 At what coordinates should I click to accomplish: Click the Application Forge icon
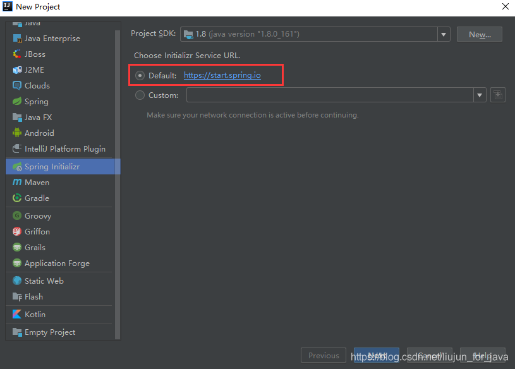17,263
